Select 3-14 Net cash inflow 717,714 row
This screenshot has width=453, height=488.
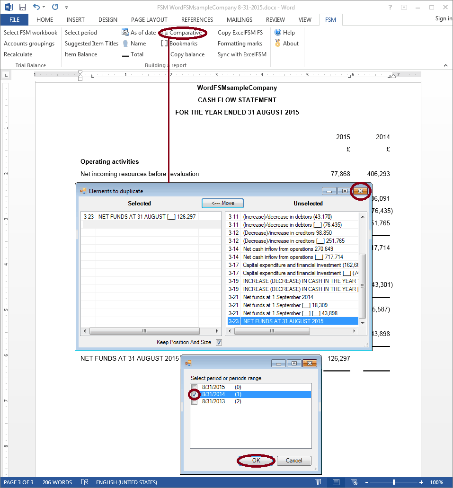(293, 257)
